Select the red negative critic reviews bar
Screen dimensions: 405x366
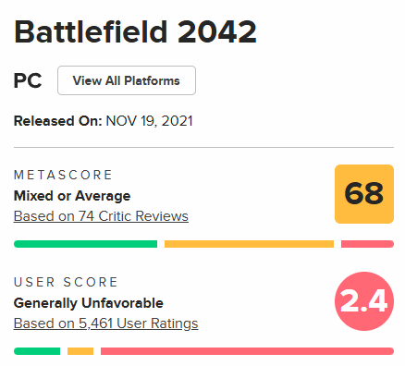[x=367, y=244]
